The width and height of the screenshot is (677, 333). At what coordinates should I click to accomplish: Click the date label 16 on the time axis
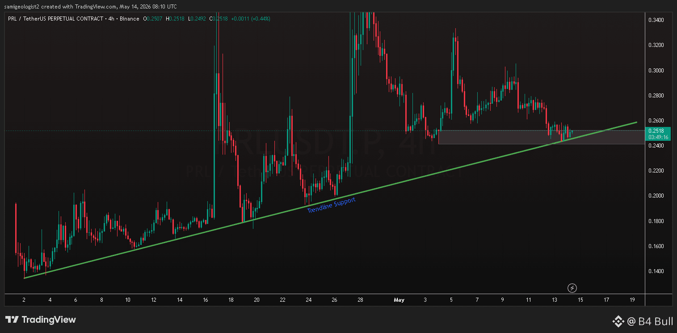coord(206,300)
